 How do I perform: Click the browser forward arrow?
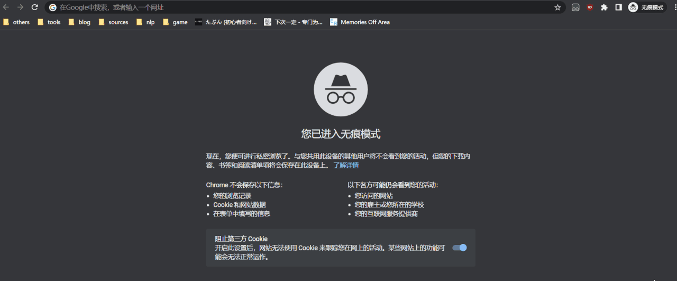pos(20,7)
